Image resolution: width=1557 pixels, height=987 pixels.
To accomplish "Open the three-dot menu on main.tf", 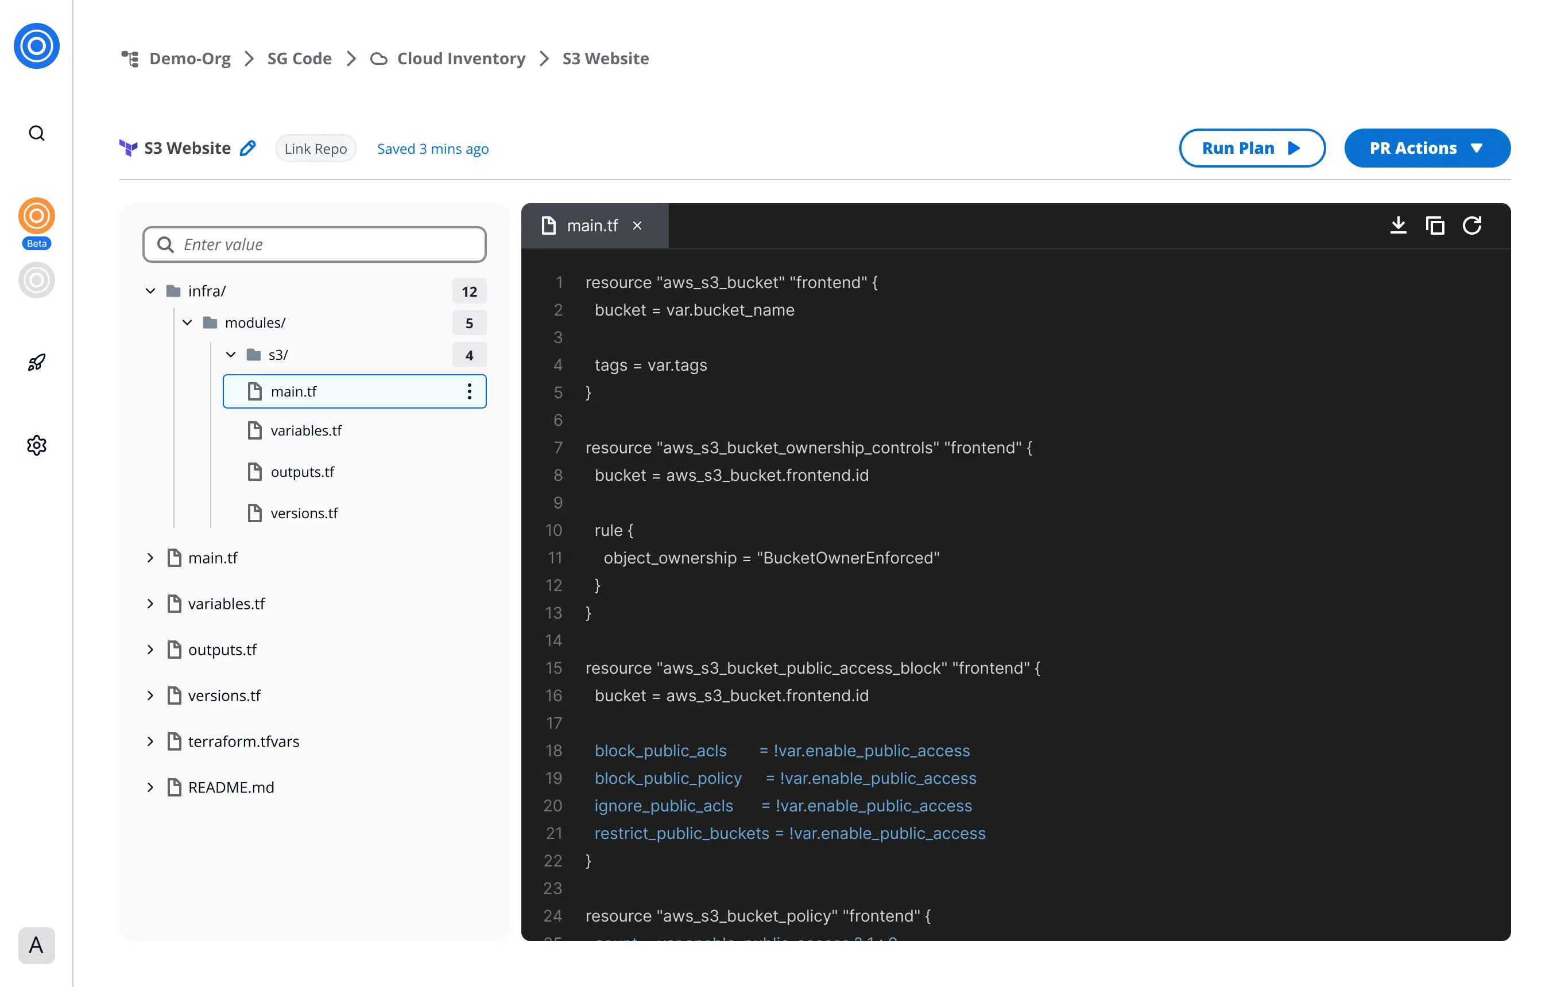I will [x=470, y=391].
